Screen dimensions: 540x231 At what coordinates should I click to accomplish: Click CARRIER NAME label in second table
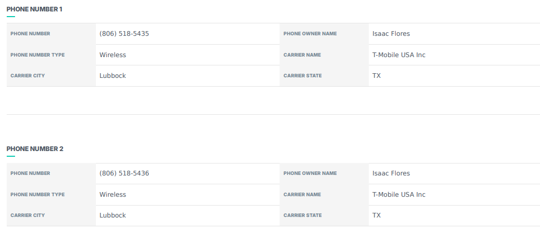tap(302, 195)
